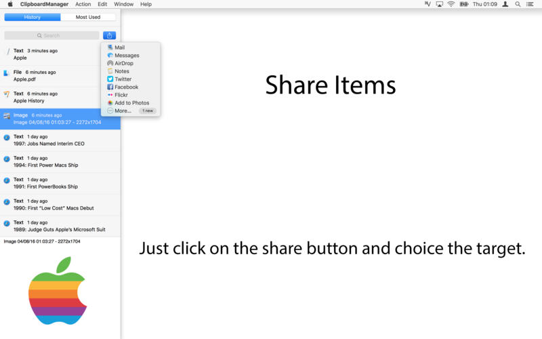This screenshot has height=339, width=542.
Task: Focus the Search field
Action: [51, 35]
